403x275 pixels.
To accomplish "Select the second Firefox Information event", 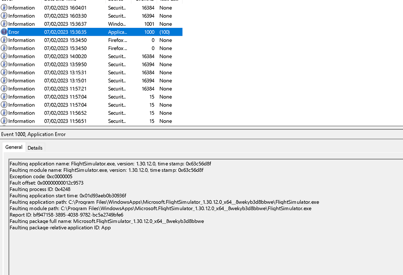I will pyautogui.click(x=59, y=48).
